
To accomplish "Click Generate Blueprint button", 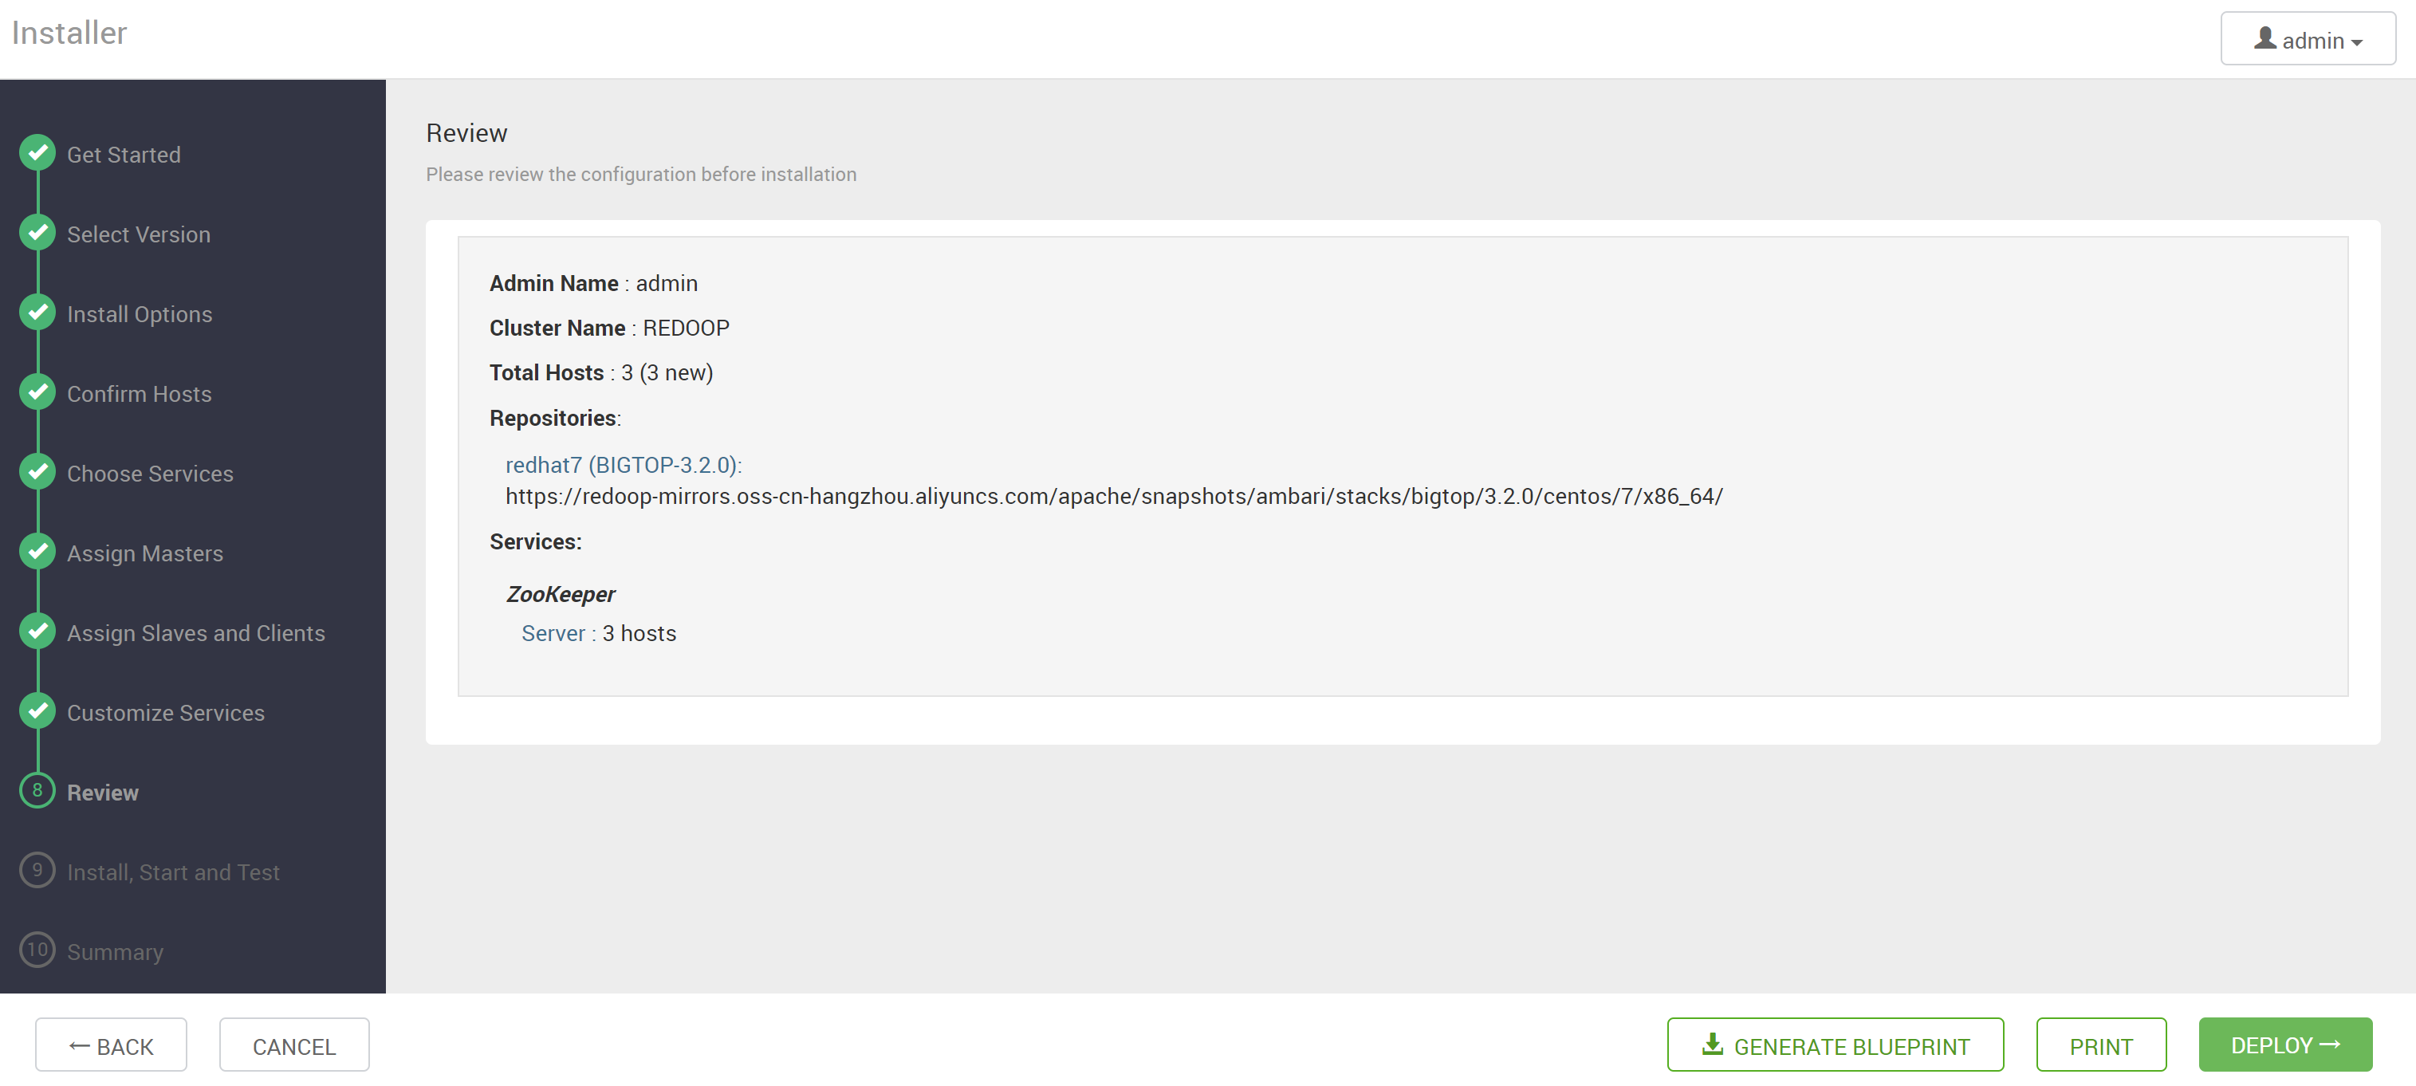I will click(1836, 1045).
